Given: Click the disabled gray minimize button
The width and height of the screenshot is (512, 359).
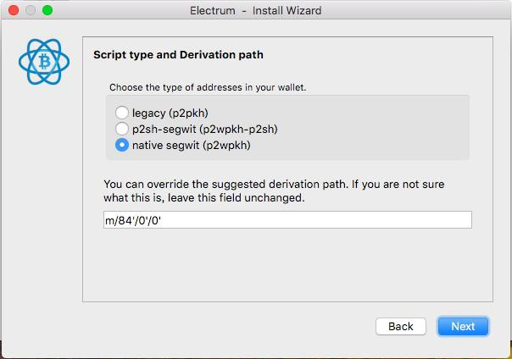Looking at the screenshot, I should tap(31, 10).
